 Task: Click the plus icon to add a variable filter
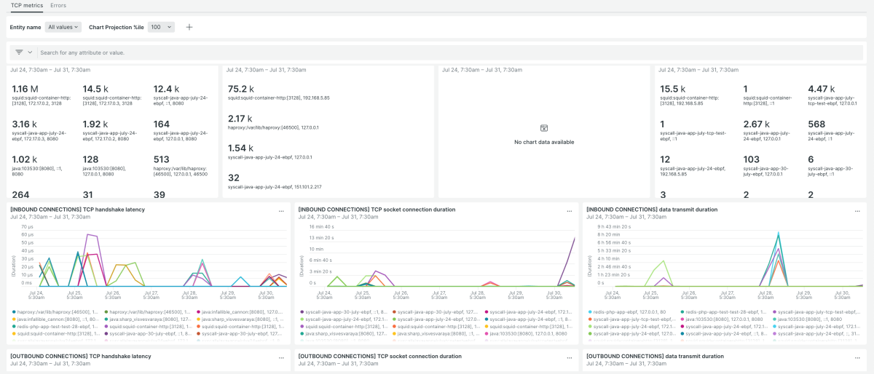click(x=189, y=27)
